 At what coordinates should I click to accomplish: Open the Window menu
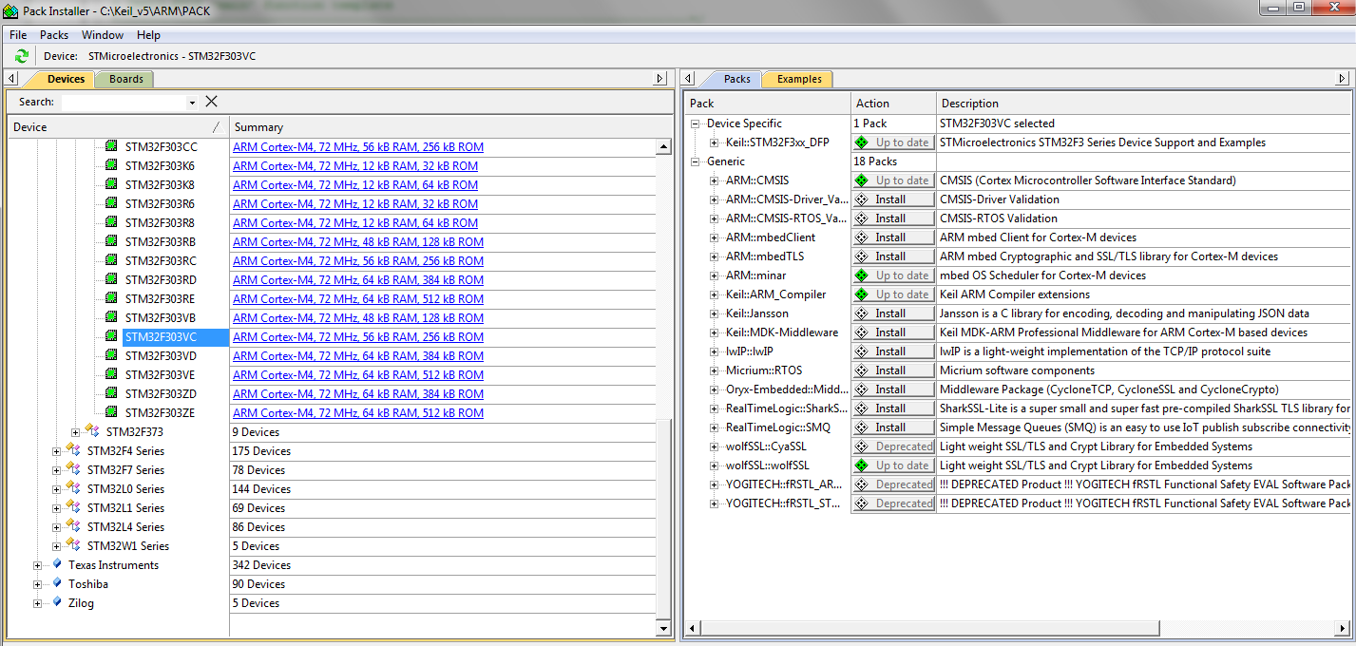click(x=103, y=35)
